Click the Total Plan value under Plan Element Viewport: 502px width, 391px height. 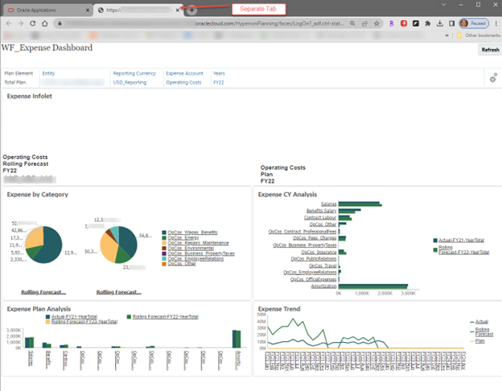tap(15, 82)
